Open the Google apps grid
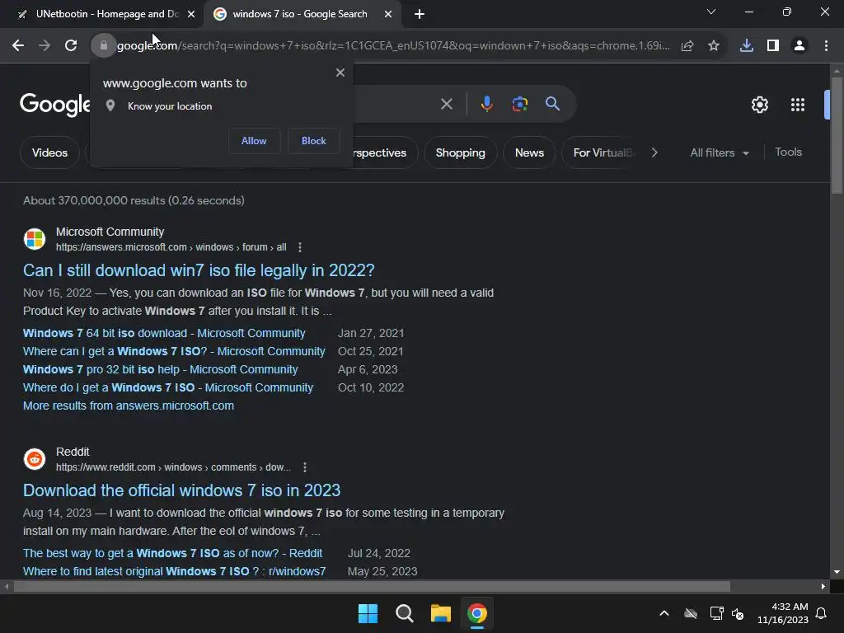 pyautogui.click(x=798, y=105)
